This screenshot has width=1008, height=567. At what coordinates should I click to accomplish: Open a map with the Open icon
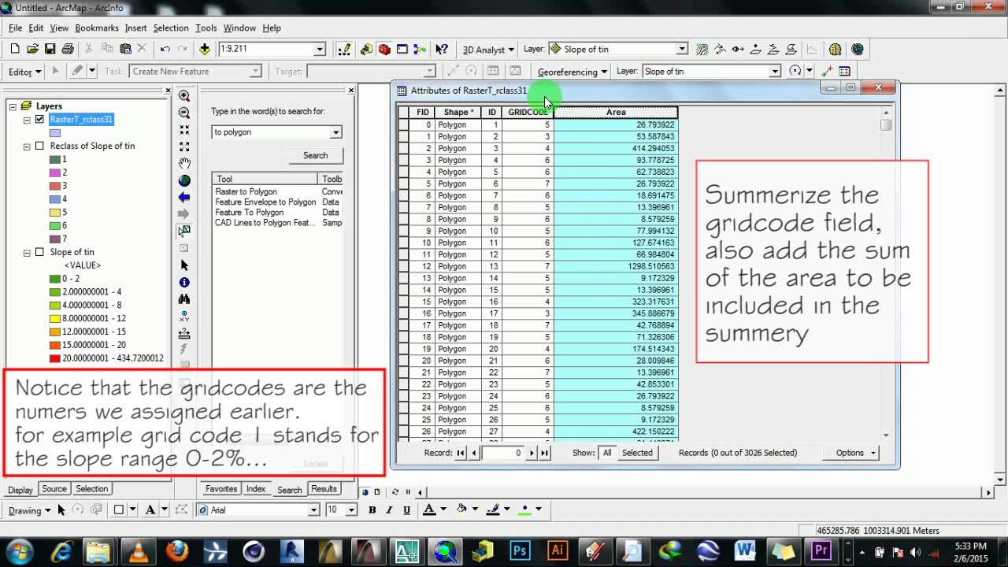pos(32,49)
